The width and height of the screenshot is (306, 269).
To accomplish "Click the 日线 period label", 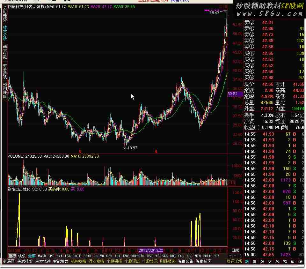I will 235,250.
